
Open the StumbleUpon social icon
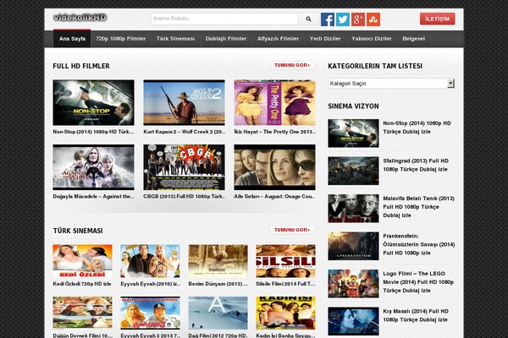click(373, 19)
